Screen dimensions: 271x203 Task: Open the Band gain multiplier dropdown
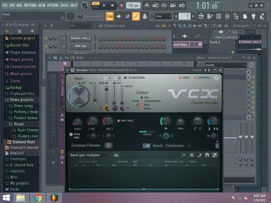(x=91, y=155)
